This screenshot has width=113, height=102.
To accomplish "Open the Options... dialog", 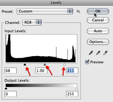I will [x=98, y=42].
